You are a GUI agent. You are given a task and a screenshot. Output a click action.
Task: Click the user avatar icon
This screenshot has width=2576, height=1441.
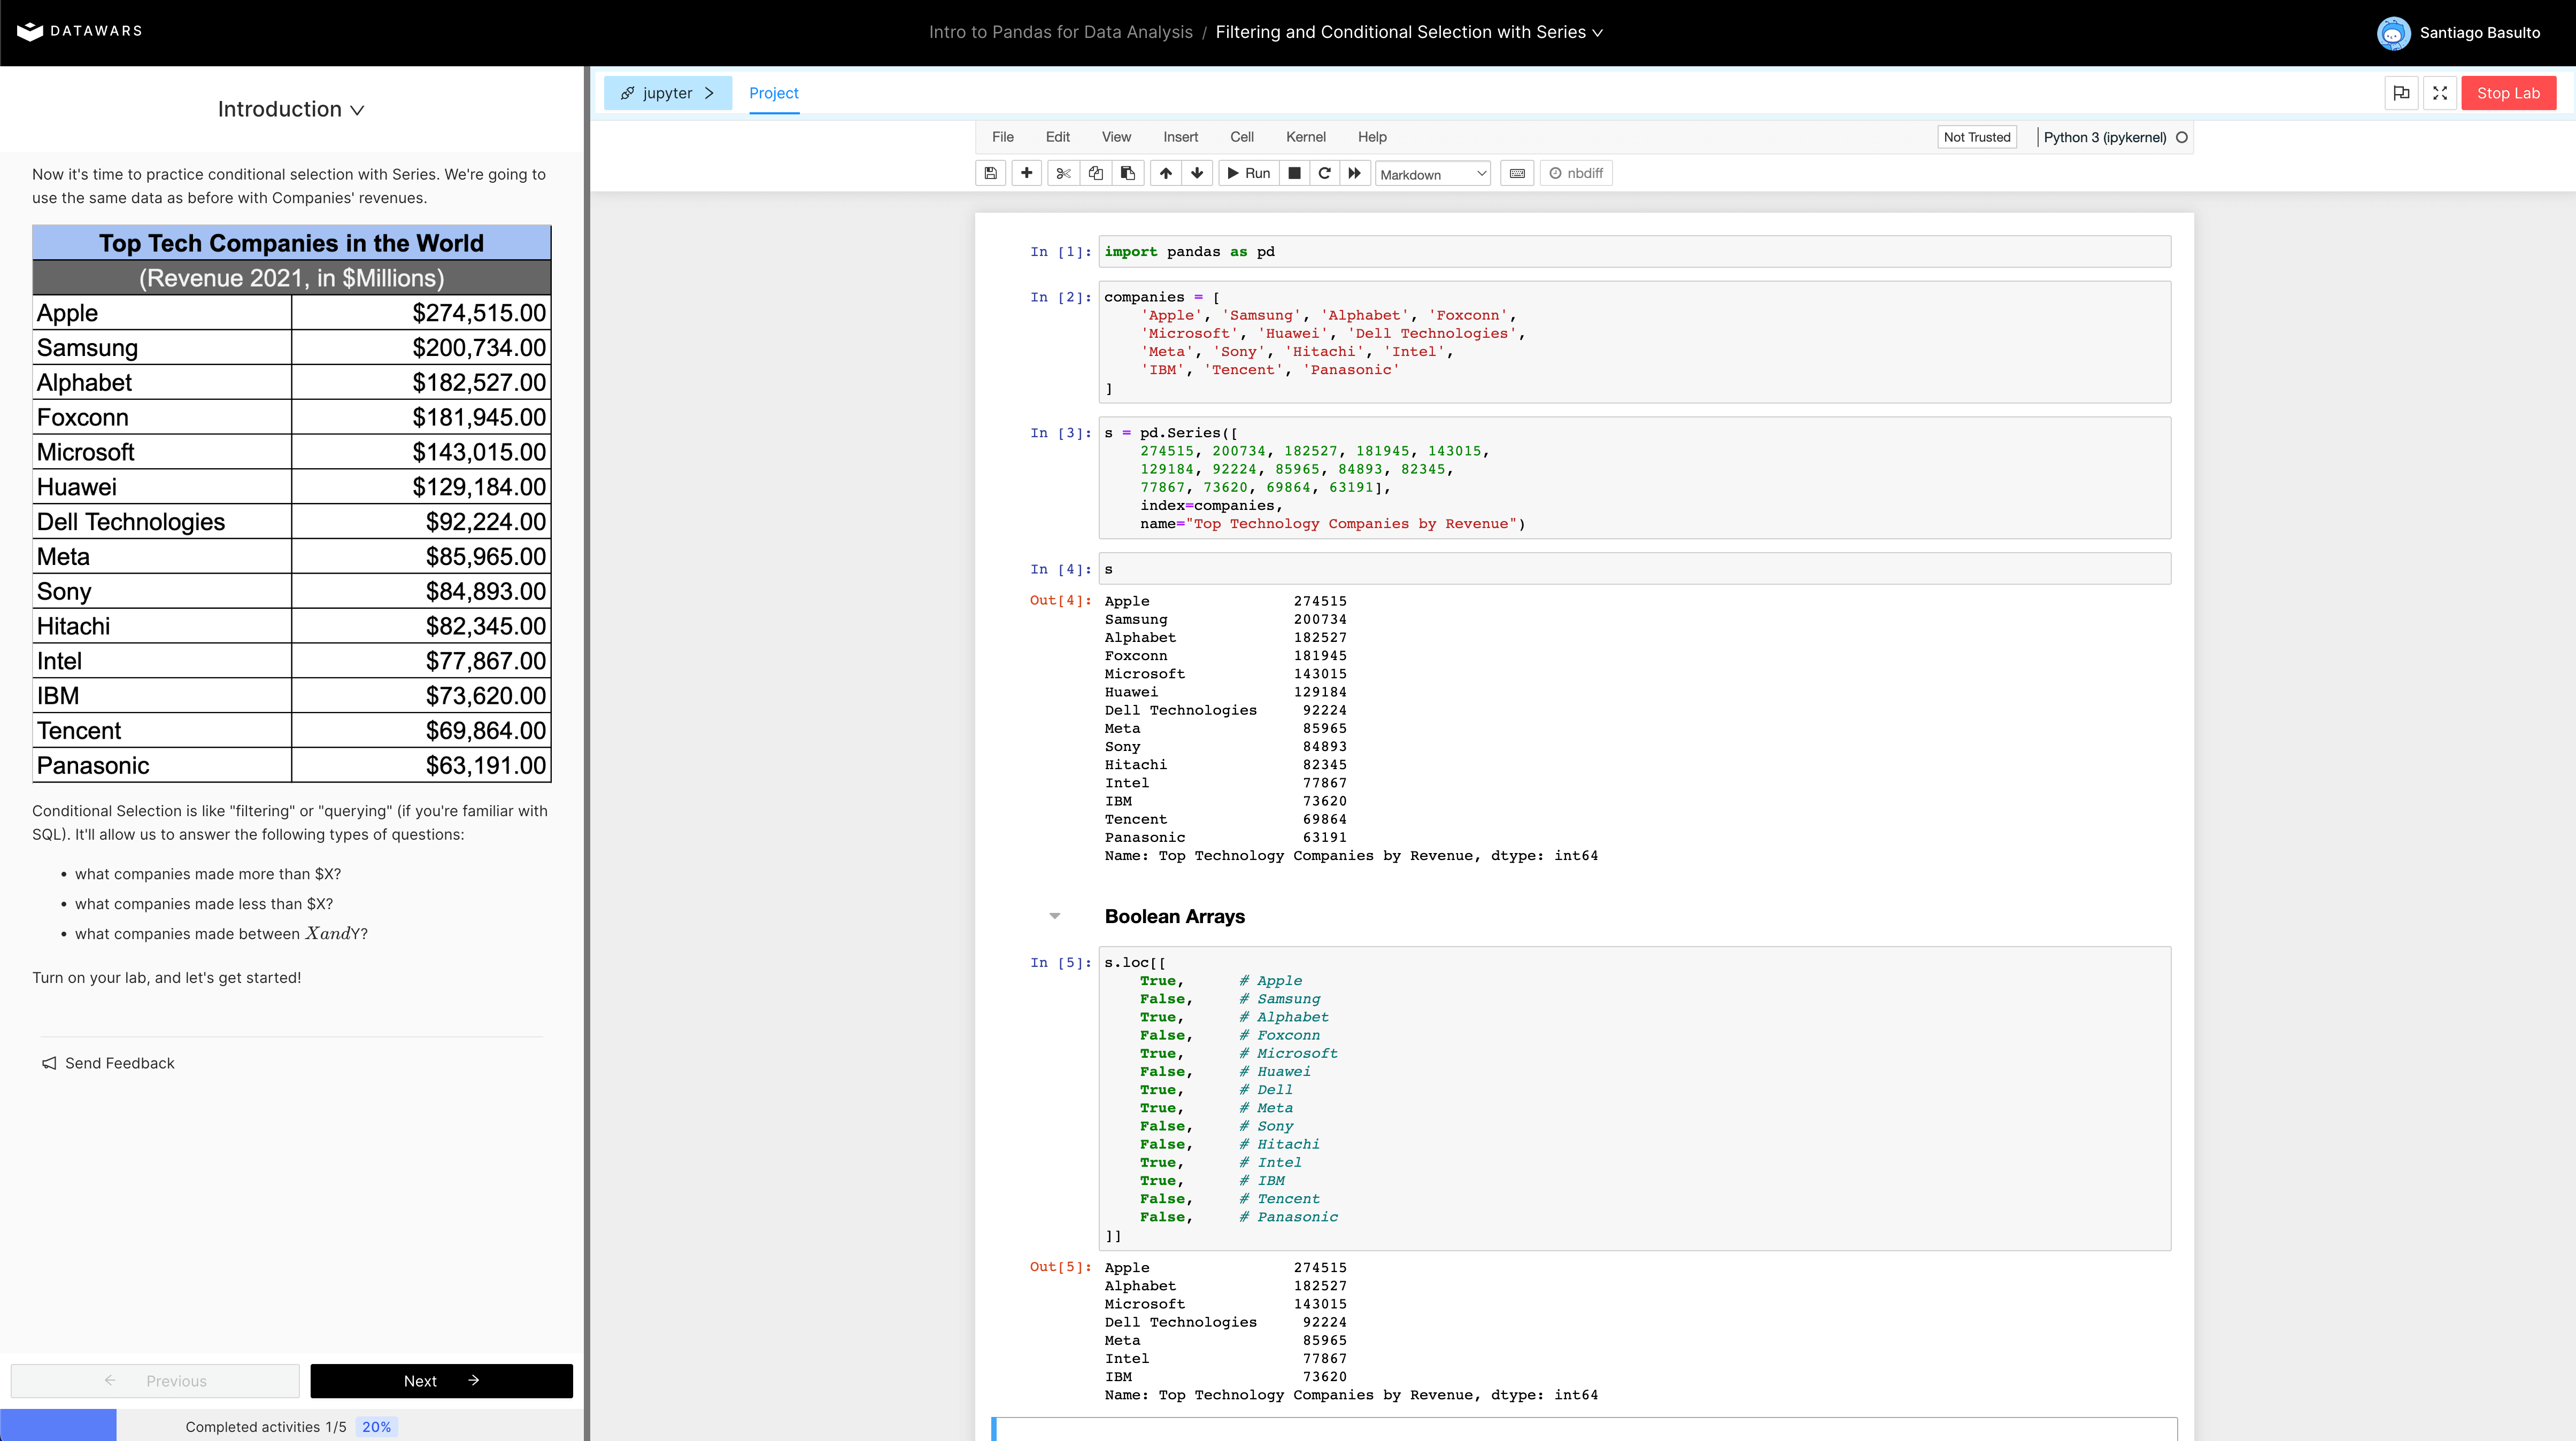point(2392,32)
